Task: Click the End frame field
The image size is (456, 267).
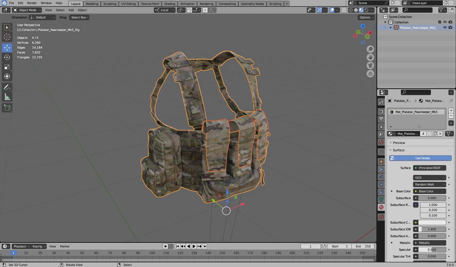Action: [x=364, y=246]
